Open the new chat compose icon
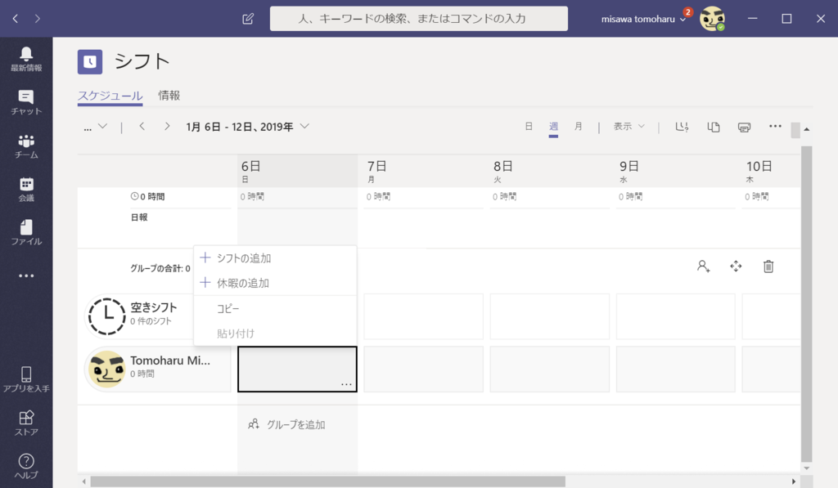Screen dimensions: 838x488 click(247, 18)
